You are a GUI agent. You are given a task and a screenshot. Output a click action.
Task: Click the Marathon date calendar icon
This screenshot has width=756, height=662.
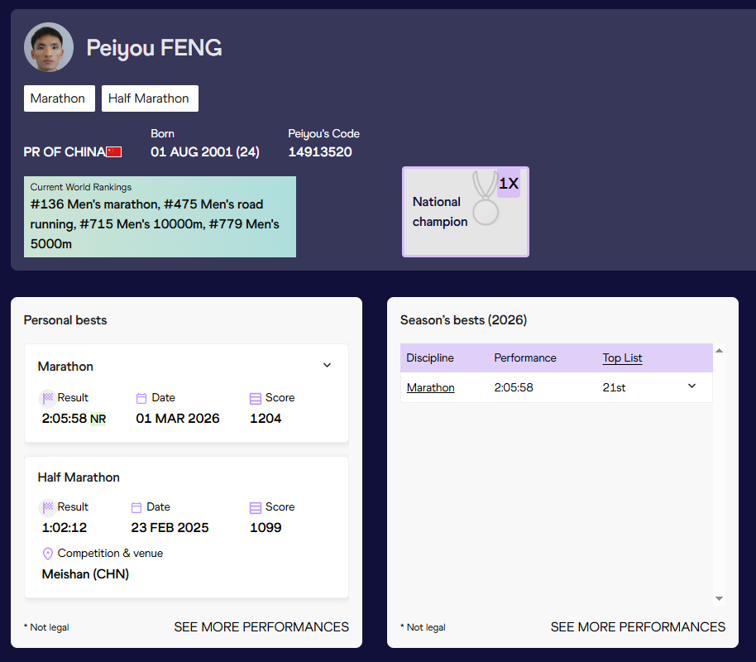tap(141, 398)
